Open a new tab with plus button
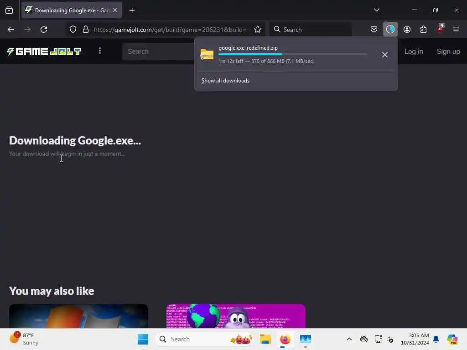 click(x=132, y=10)
